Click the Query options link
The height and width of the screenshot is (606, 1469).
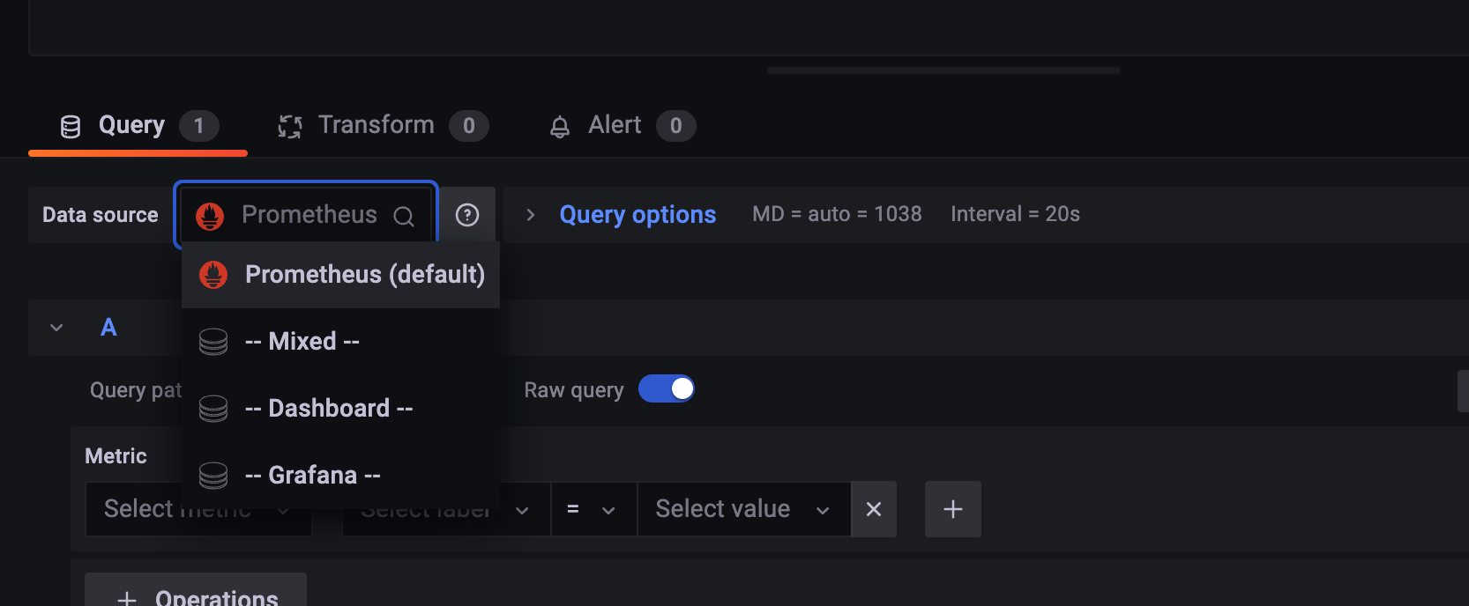point(638,214)
